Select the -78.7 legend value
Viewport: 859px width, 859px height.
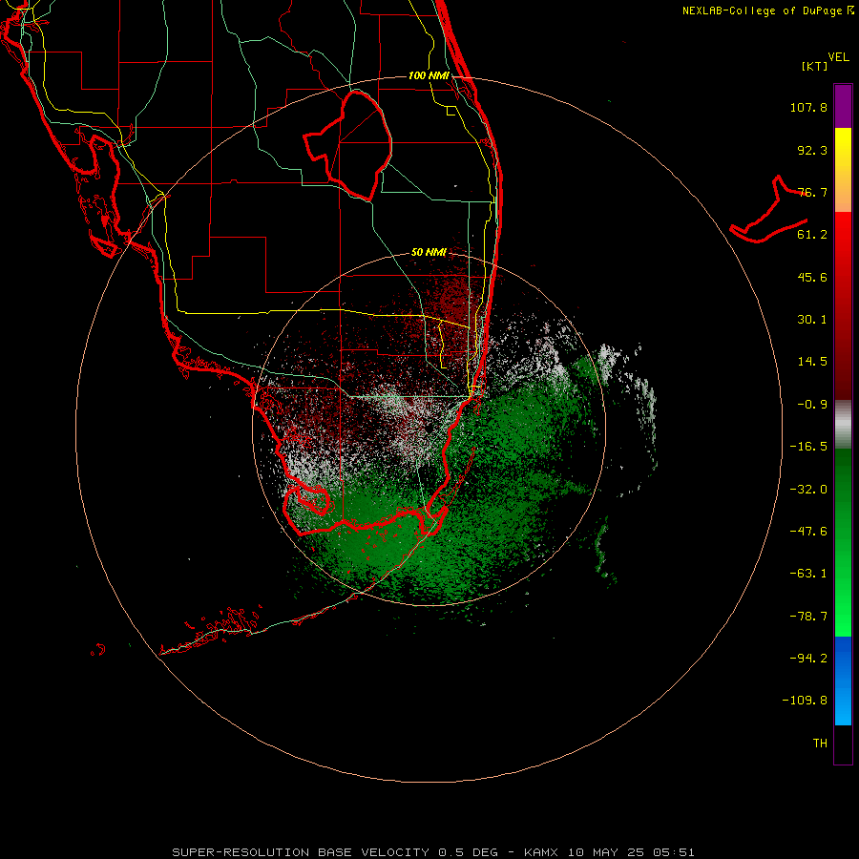click(808, 617)
